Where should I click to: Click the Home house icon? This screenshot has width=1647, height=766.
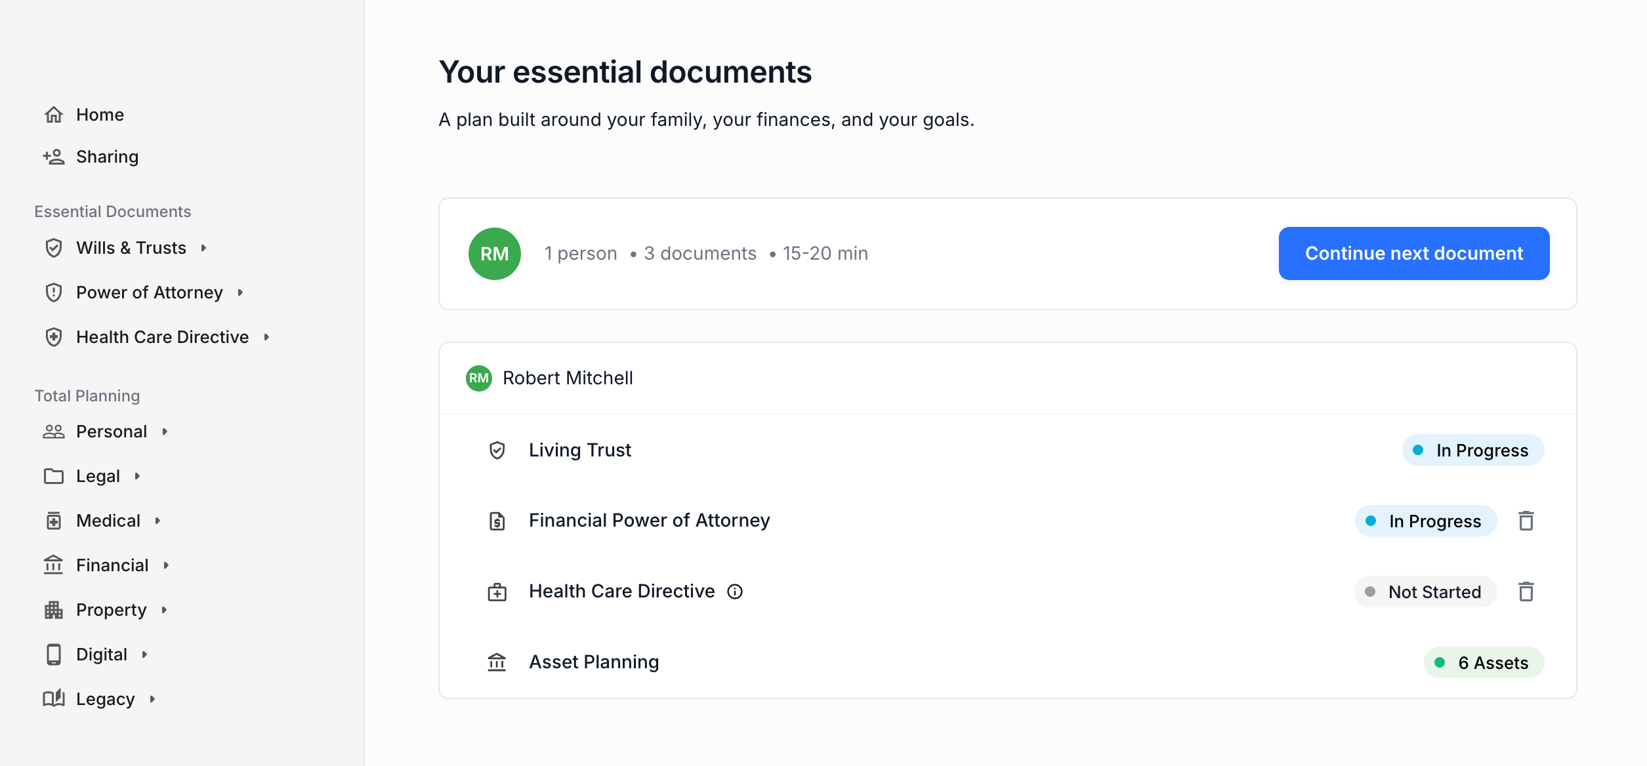pyautogui.click(x=54, y=115)
